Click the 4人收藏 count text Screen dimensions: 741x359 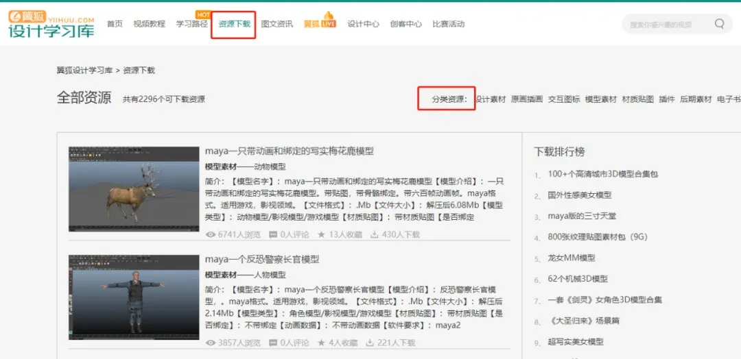(344, 343)
